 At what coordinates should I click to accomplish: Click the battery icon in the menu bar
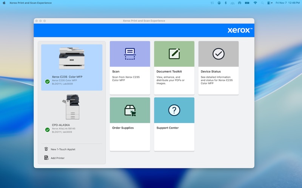pyautogui.click(x=247, y=3)
